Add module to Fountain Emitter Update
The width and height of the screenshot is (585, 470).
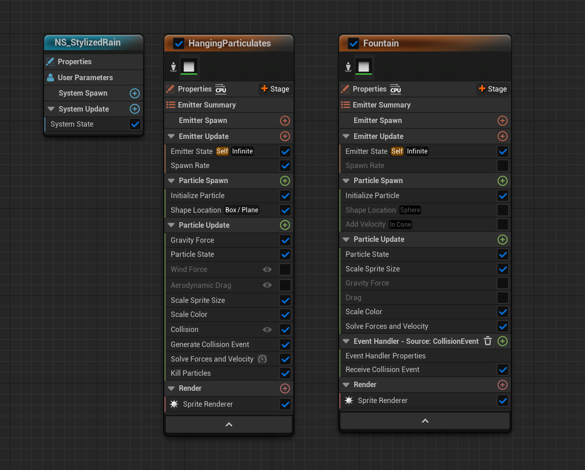click(503, 136)
